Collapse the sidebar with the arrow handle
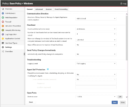This screenshot has height=107, width=129. coord(25,54)
